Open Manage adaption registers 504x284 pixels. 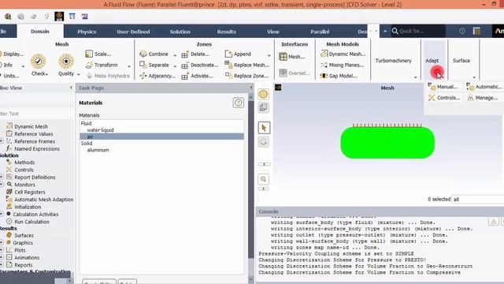483,98
